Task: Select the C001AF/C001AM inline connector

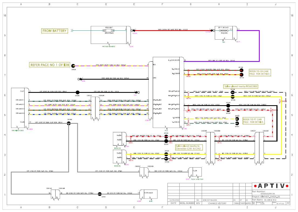Action: pyautogui.click(x=56, y=194)
